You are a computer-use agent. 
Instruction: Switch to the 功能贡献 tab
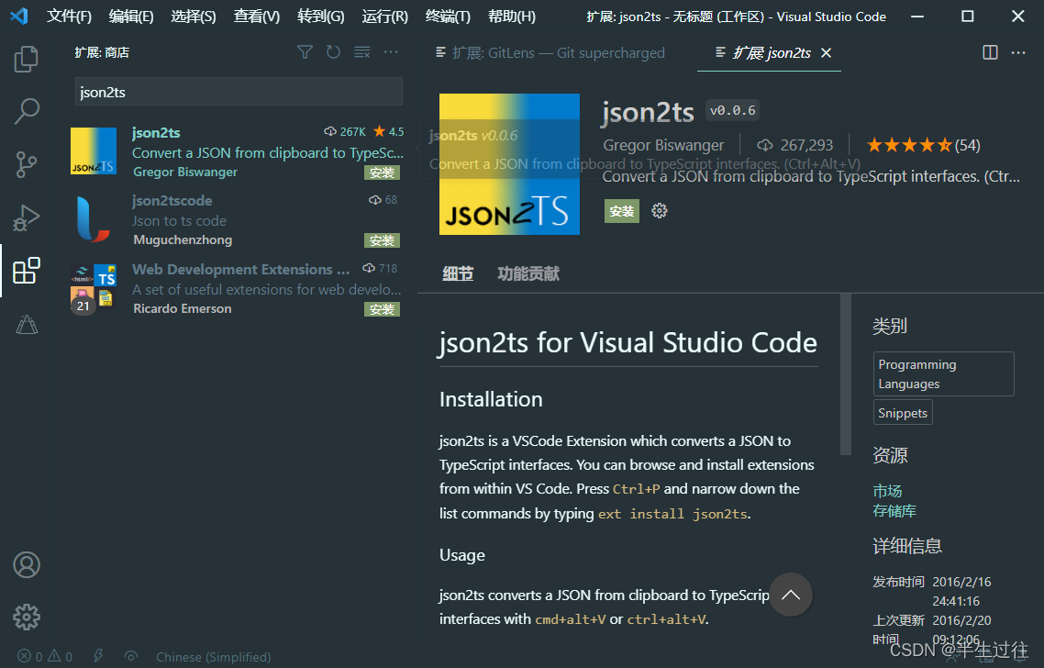[x=528, y=273]
